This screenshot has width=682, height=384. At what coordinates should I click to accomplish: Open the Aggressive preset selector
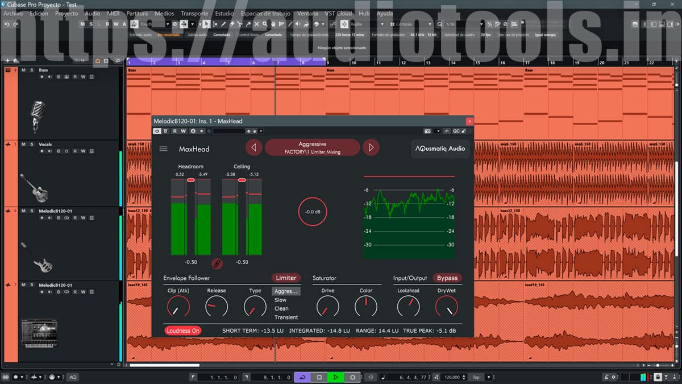(312, 148)
